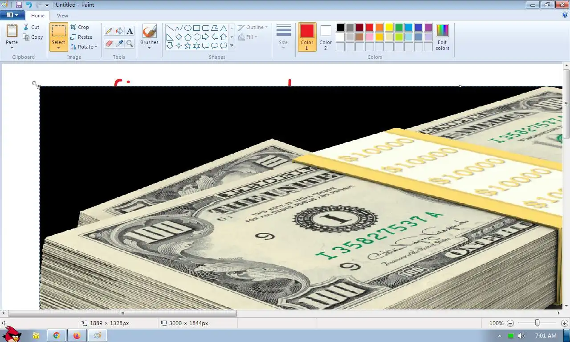Expand the Shapes gallery fully
Image resolution: width=570 pixels, height=342 pixels.
[232, 45]
